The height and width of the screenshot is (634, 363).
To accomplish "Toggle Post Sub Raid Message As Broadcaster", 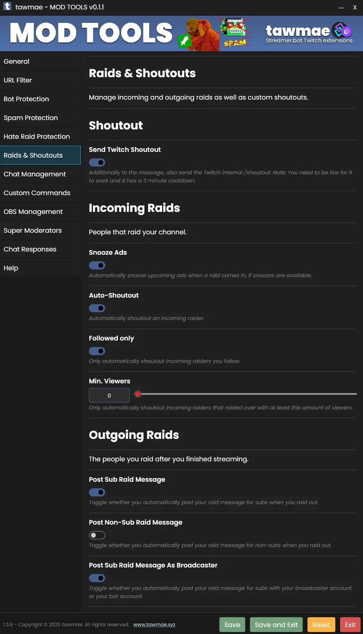I will click(x=97, y=578).
